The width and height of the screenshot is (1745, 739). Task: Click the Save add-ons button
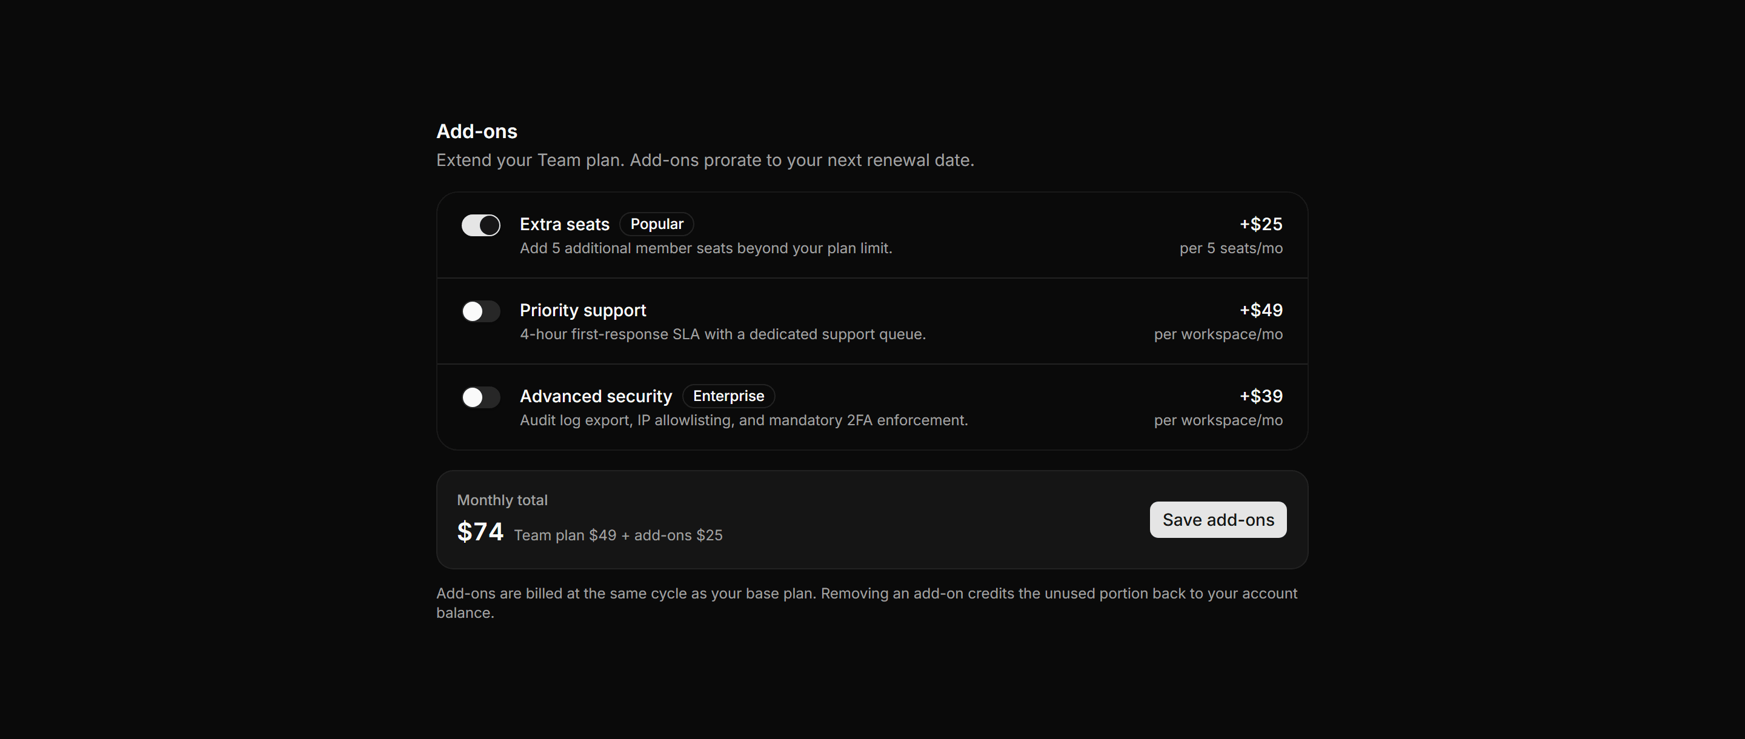click(1217, 520)
